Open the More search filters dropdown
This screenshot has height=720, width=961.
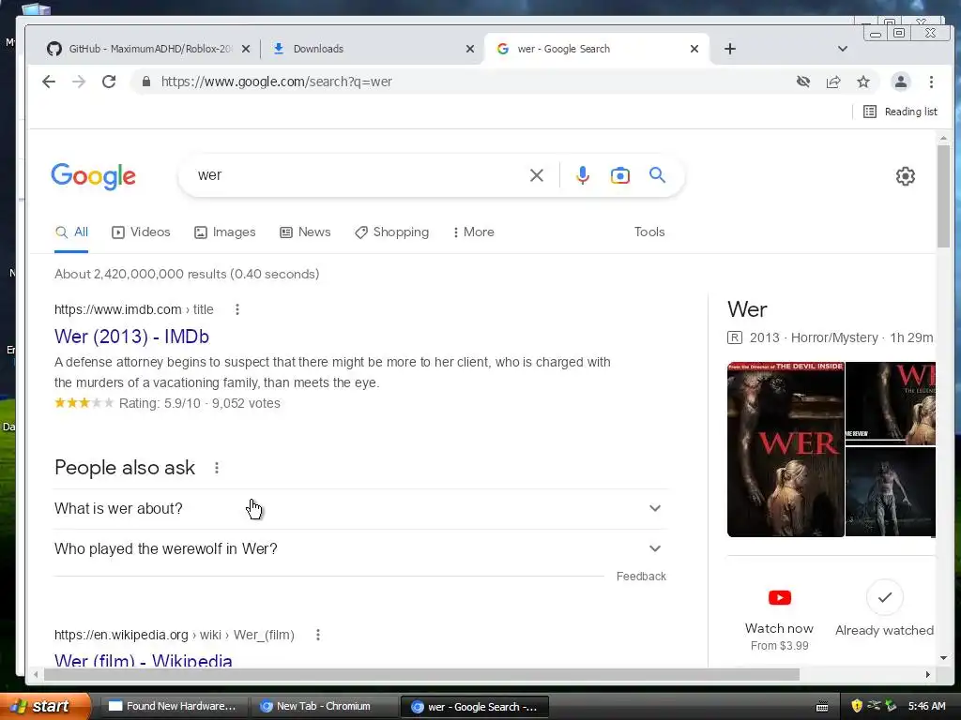pyautogui.click(x=473, y=232)
